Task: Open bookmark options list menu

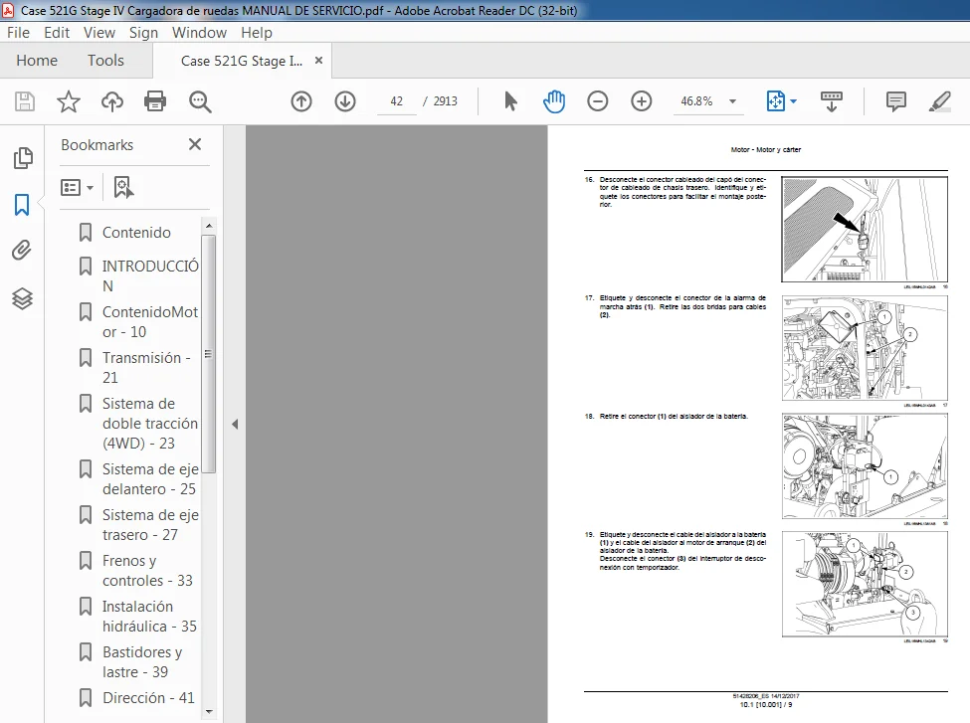Action: 77,187
